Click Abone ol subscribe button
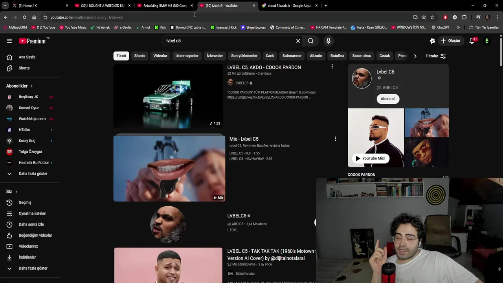Viewport: 503px width, 283px height. coord(388,99)
